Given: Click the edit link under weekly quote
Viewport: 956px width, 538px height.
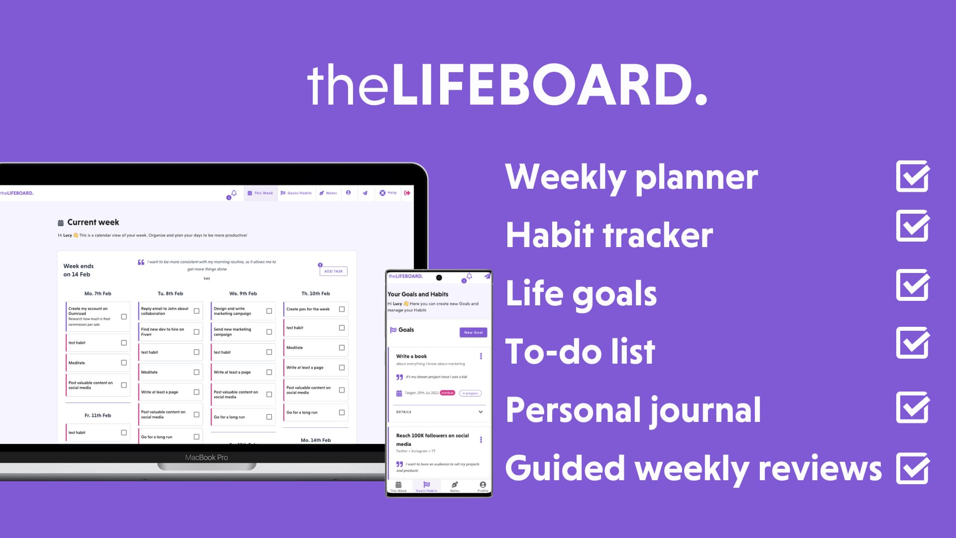Looking at the screenshot, I should (206, 276).
